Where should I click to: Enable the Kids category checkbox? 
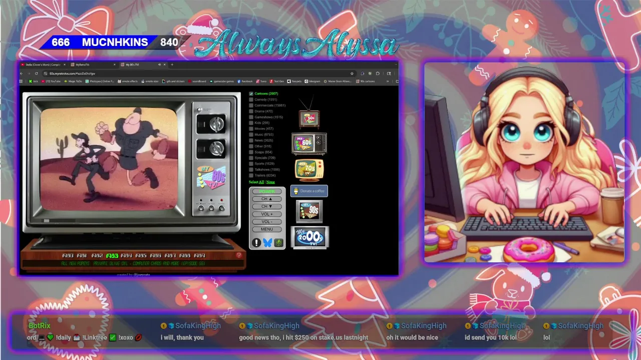251,122
